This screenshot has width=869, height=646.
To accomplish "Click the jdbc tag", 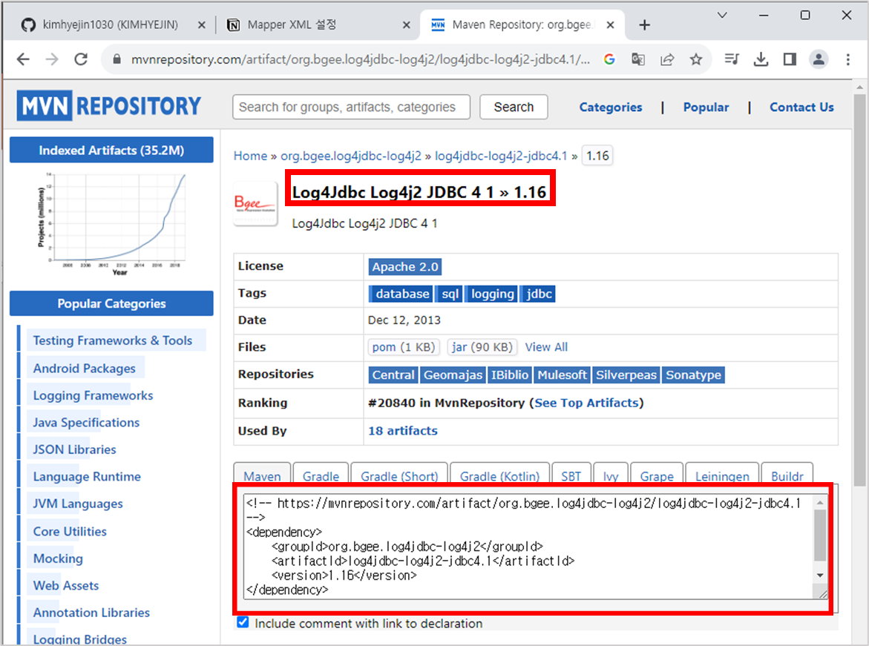I will [538, 294].
